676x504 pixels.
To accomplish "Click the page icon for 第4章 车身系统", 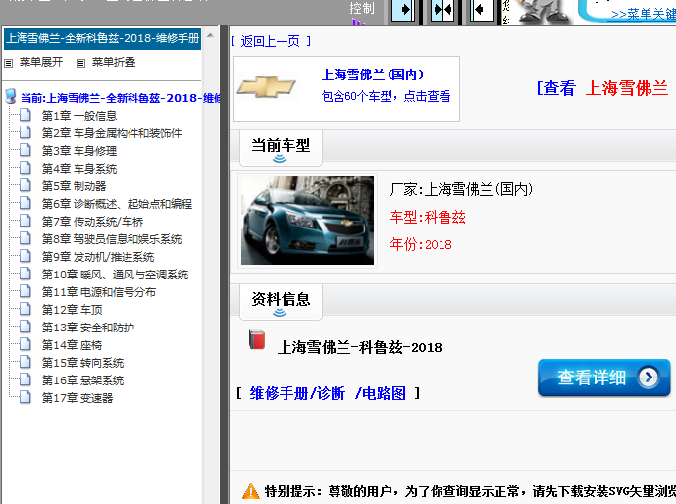I will [26, 168].
